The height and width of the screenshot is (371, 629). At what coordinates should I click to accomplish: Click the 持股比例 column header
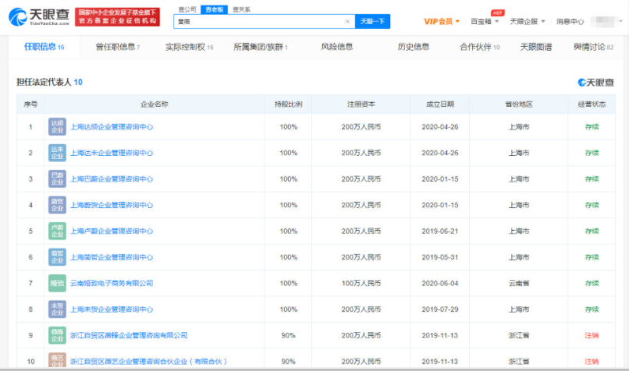point(288,104)
